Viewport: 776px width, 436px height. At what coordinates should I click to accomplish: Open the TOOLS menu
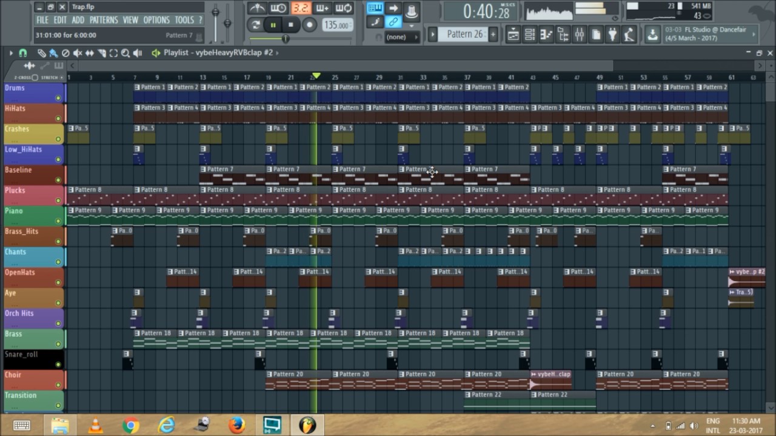click(x=184, y=20)
